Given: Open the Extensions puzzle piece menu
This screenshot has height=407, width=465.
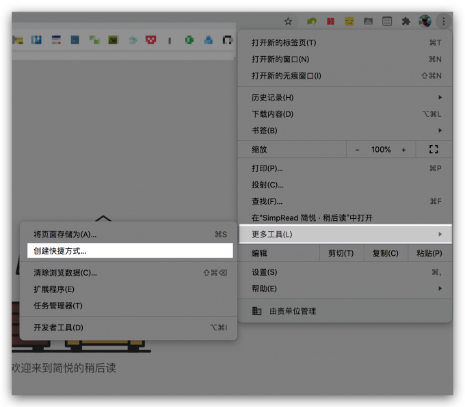Looking at the screenshot, I should click(406, 21).
